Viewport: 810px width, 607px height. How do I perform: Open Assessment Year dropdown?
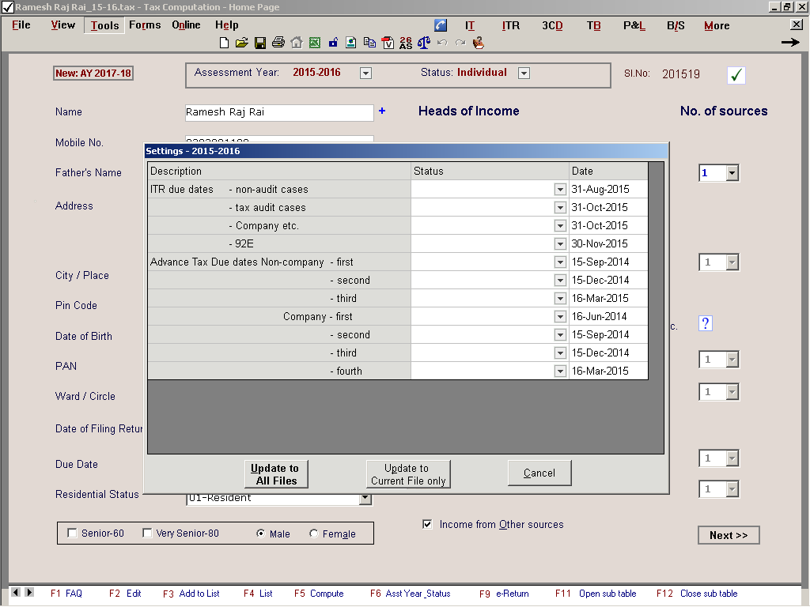click(x=365, y=73)
